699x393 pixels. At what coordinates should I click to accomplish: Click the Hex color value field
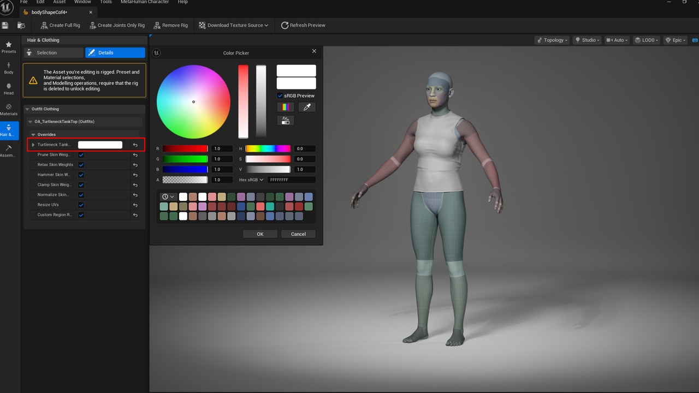(292, 180)
